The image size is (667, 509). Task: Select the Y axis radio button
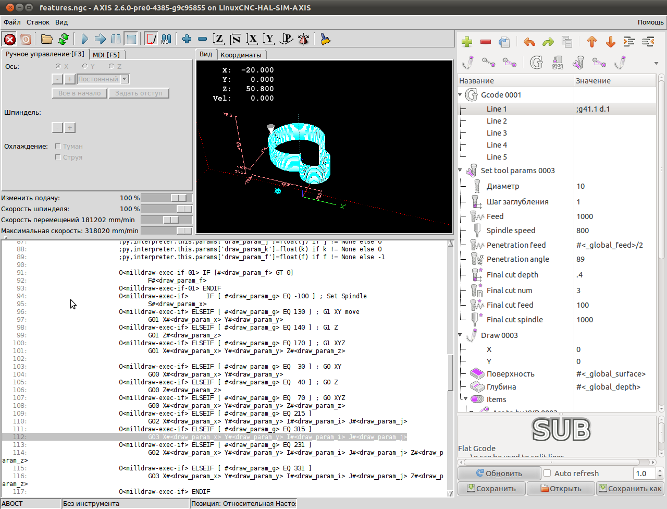pos(85,66)
